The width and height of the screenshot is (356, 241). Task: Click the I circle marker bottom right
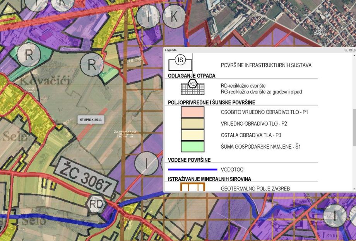(x=335, y=216)
